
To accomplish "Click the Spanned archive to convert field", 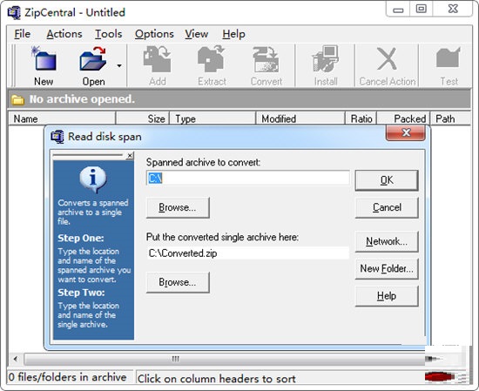I will point(247,178).
